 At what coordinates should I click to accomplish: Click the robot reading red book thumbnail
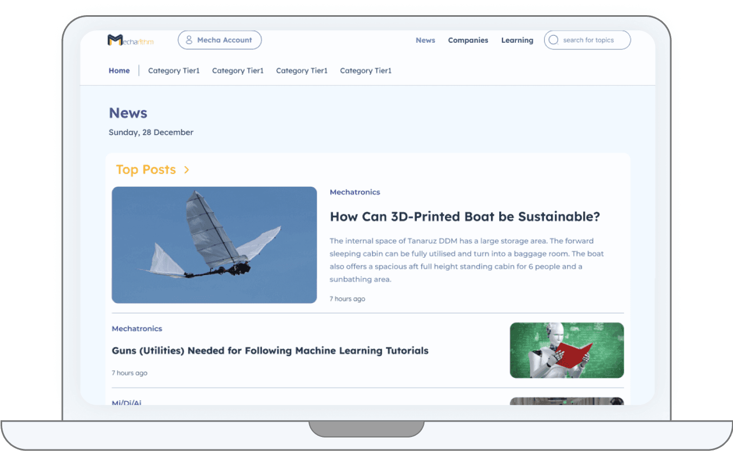point(566,350)
